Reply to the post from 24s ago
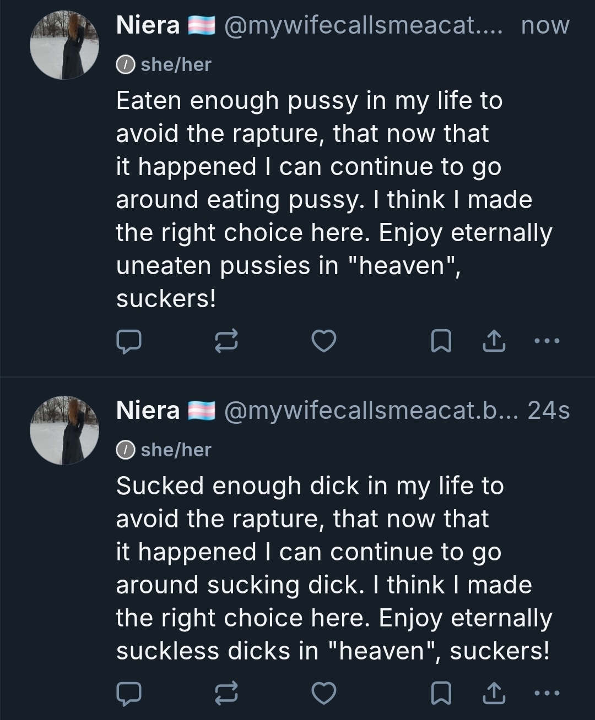 pyautogui.click(x=129, y=694)
